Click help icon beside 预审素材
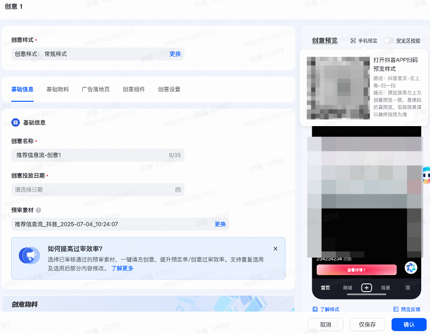This screenshot has height=334, width=430. [38, 210]
